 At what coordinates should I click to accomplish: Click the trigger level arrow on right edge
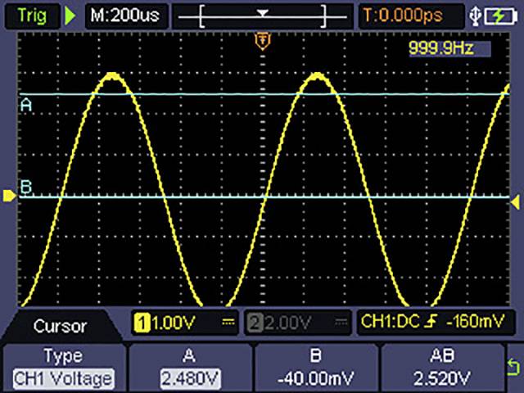(515, 201)
